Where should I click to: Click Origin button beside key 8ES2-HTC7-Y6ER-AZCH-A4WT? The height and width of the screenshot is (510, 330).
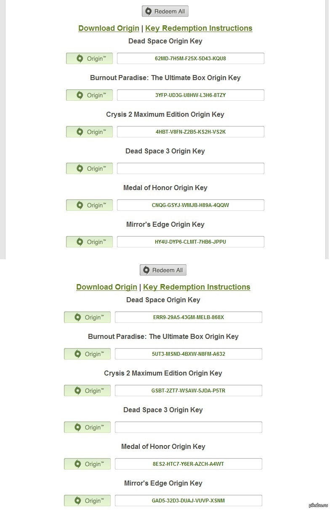[x=87, y=464]
